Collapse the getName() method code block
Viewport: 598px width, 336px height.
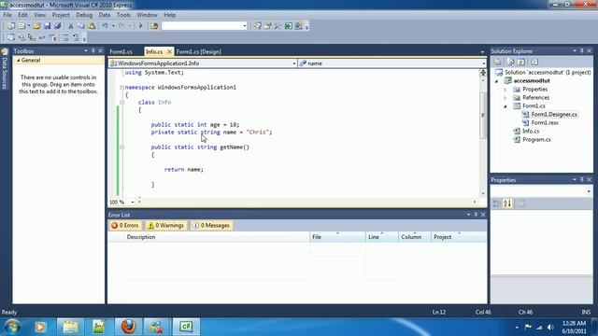[122, 147]
